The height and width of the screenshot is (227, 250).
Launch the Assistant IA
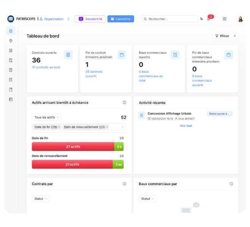[90, 19]
